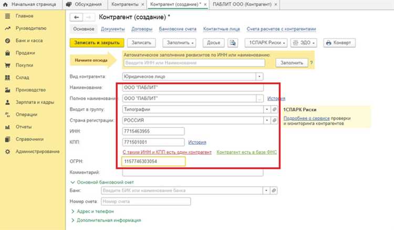This screenshot has width=394, height=230.
Task: Switch to Контрагенты tab
Action: tap(125, 5)
